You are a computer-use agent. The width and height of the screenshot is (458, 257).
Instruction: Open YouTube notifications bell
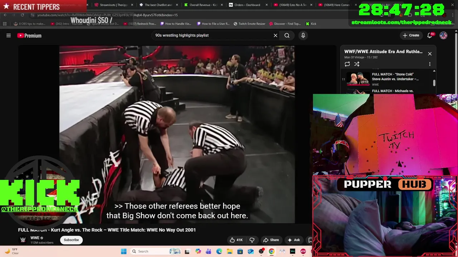coord(430,35)
